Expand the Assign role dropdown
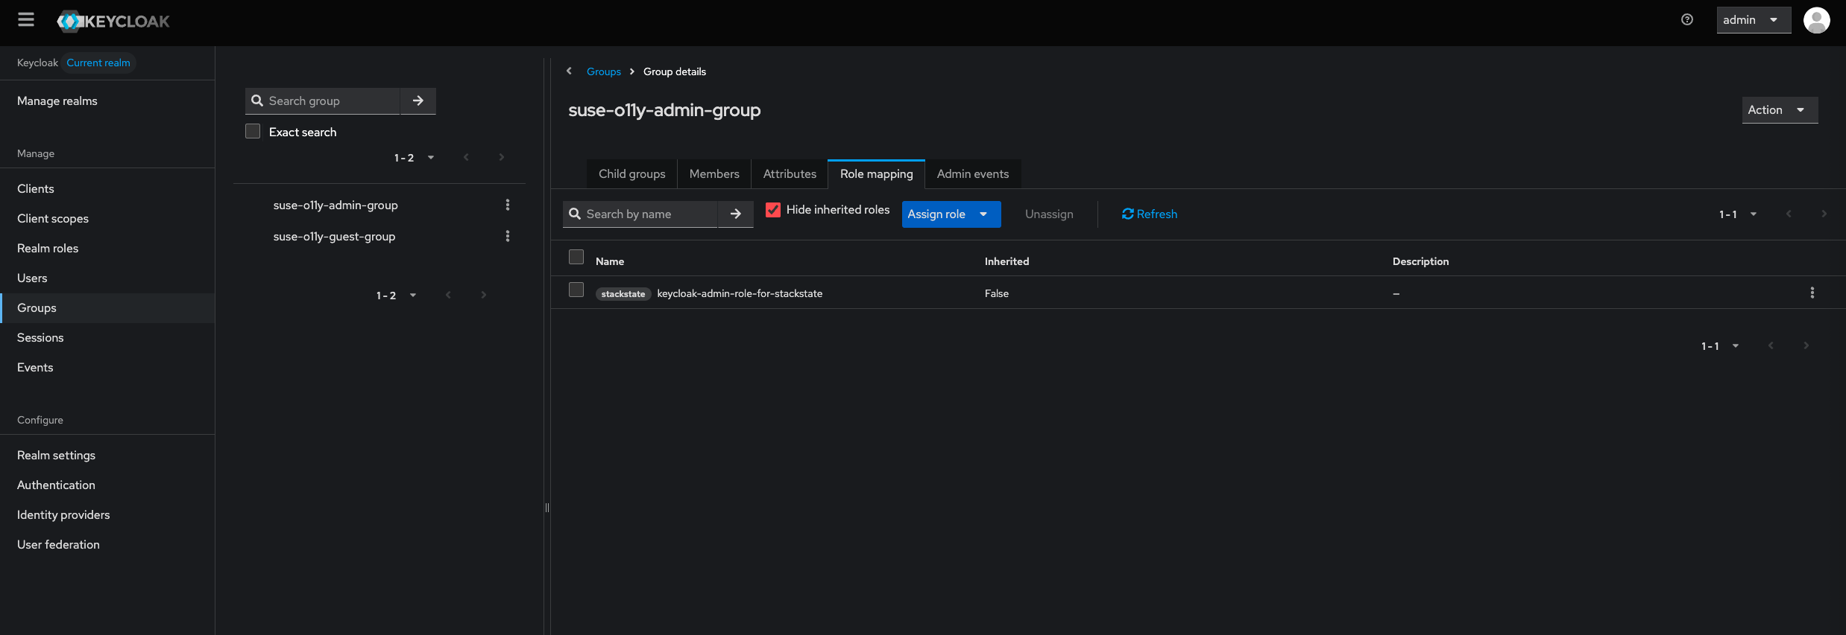This screenshot has width=1846, height=635. (x=951, y=214)
